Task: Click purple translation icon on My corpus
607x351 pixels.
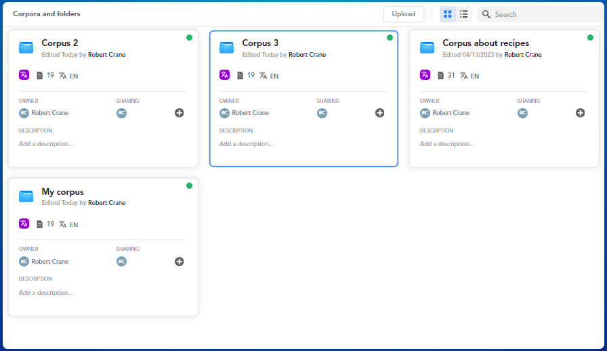Action: pos(24,224)
